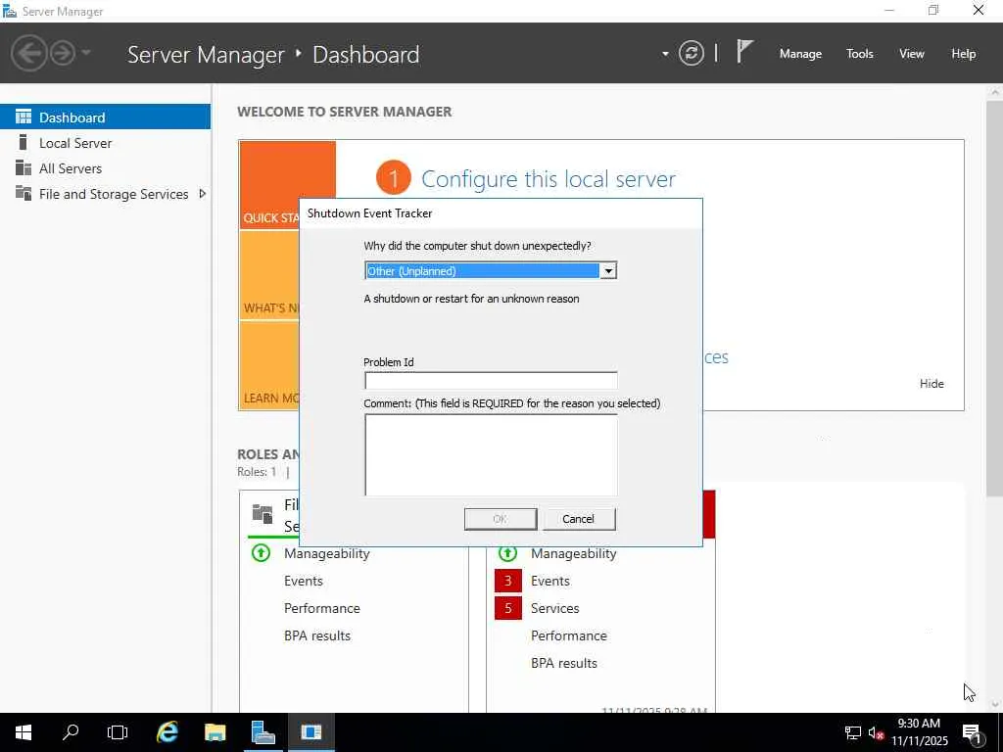Open the Windows Start menu
The image size is (1003, 752).
tap(24, 732)
